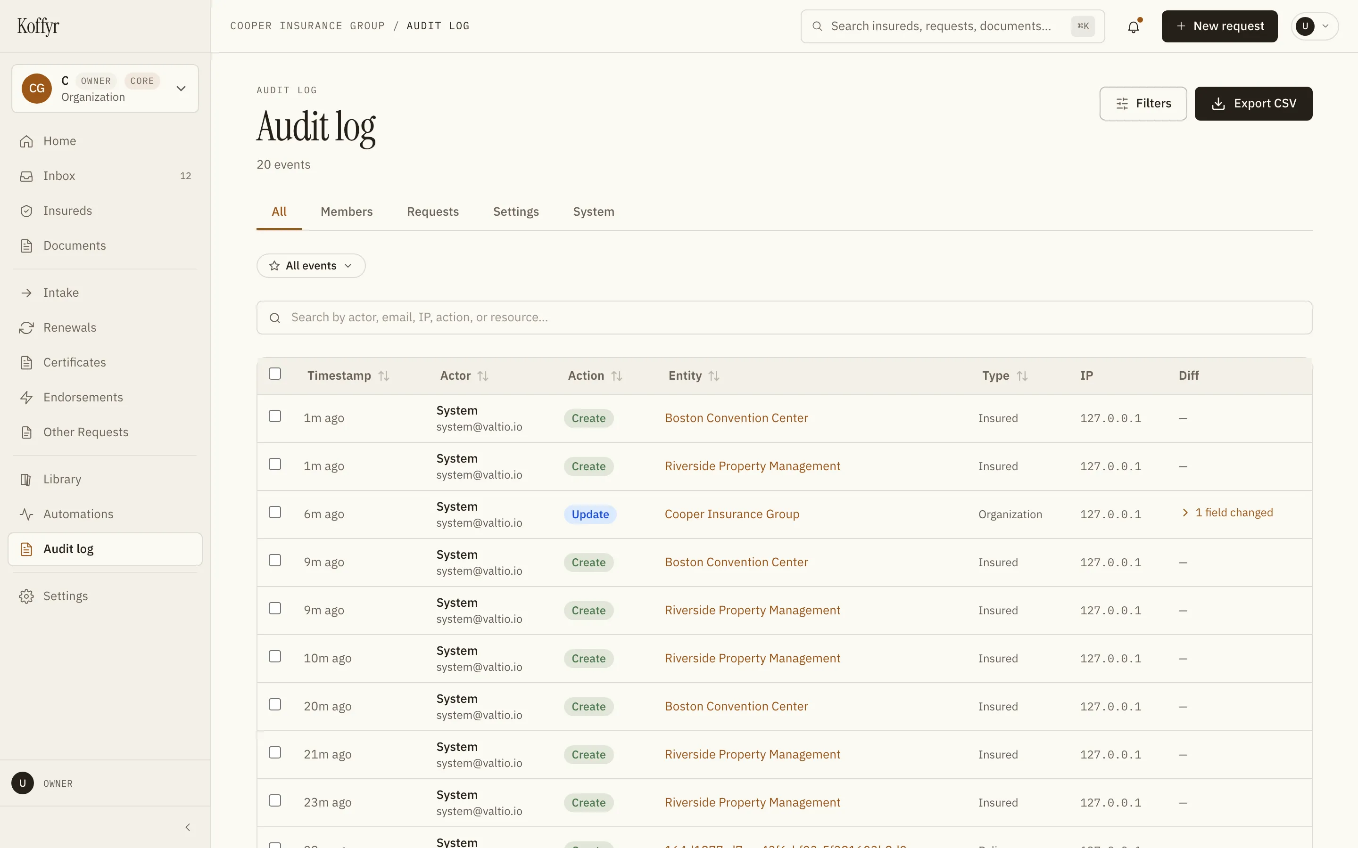Sort by Type column arrows
Screen dimensions: 1358x848
pyautogui.click(x=1022, y=376)
